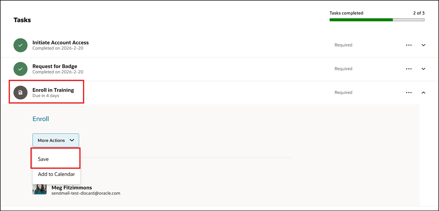Open the More Actions dropdown
This screenshot has width=439, height=211.
[x=56, y=140]
